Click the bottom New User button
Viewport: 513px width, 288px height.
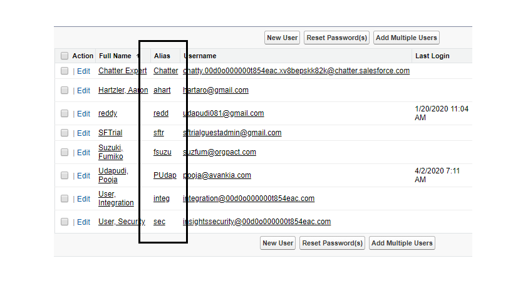277,243
